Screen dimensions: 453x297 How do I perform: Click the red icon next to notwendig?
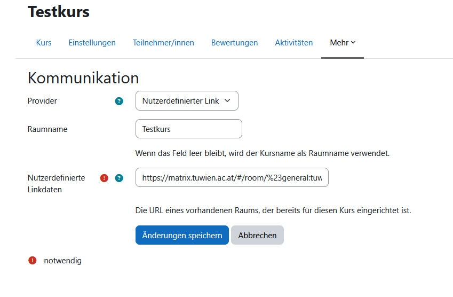pyautogui.click(x=33, y=261)
